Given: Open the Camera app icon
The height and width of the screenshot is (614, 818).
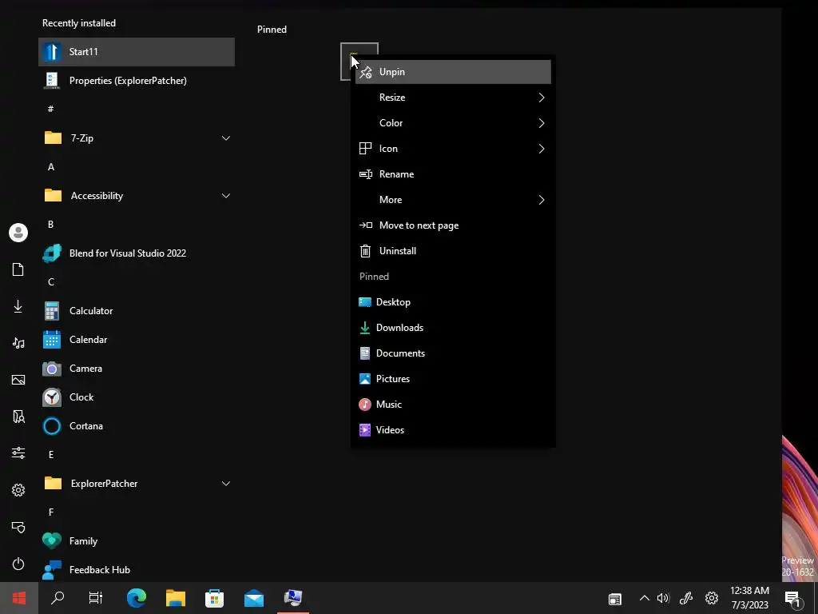Looking at the screenshot, I should (x=52, y=369).
